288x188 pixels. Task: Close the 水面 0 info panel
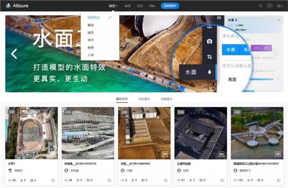[x=278, y=20]
